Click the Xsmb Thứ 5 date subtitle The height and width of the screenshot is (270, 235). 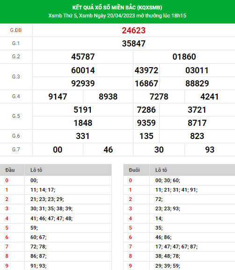(x=117, y=15)
